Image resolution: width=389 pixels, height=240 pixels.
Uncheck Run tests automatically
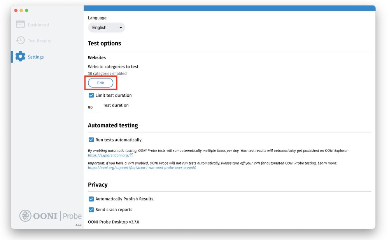pyautogui.click(x=91, y=139)
